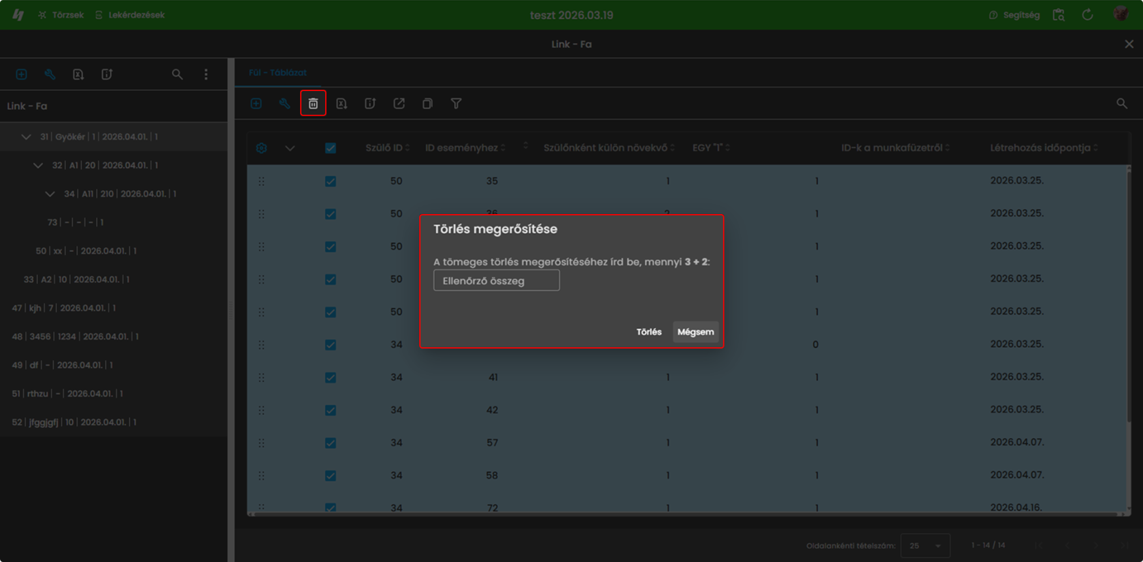Click the refresh icon in the top bar

point(1087,14)
